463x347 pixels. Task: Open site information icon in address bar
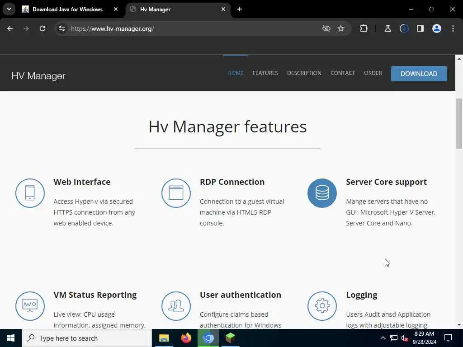(x=61, y=28)
